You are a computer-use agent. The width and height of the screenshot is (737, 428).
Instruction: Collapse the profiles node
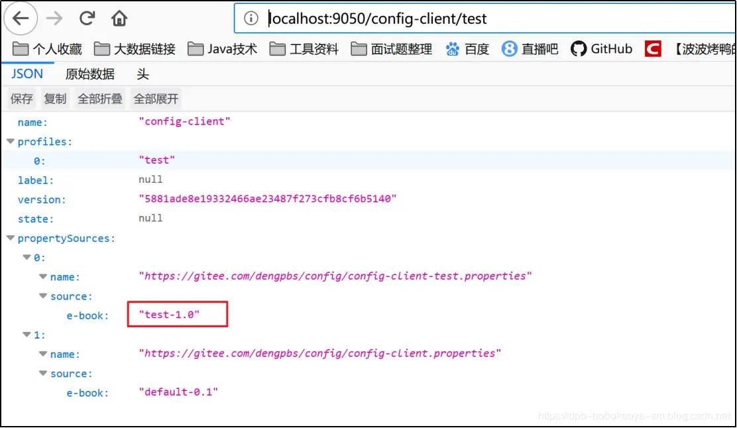(11, 141)
